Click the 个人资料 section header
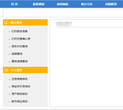Image resolution: width=123 pixels, height=110 pixels. (x=25, y=70)
